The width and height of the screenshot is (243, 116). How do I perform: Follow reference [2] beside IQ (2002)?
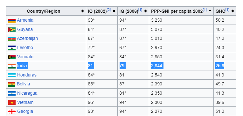coord(109,10)
